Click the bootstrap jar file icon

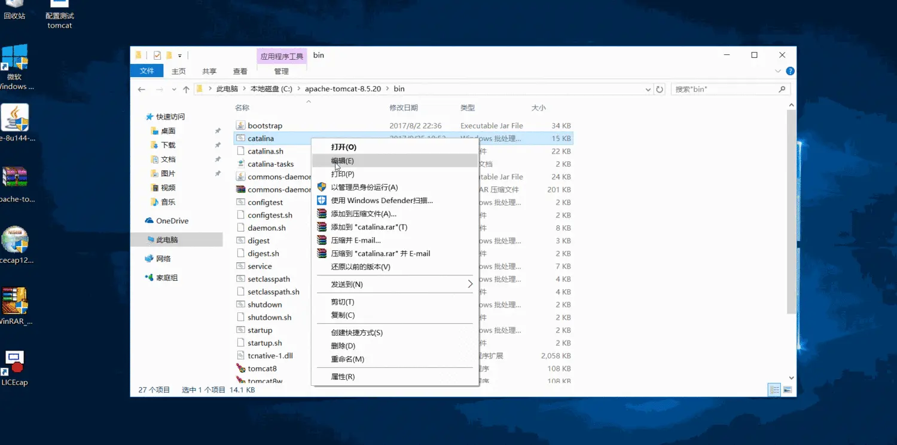(x=240, y=125)
